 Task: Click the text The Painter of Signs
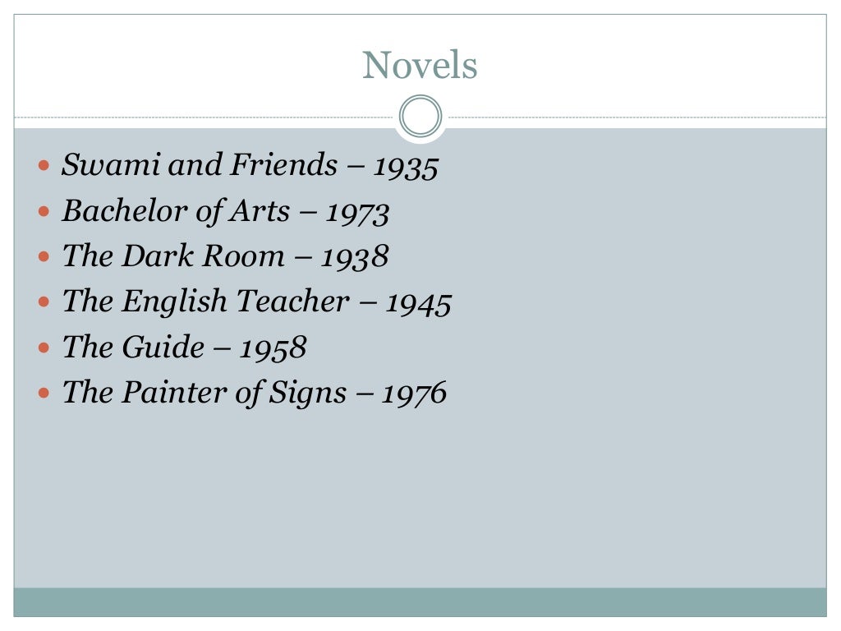[205, 393]
